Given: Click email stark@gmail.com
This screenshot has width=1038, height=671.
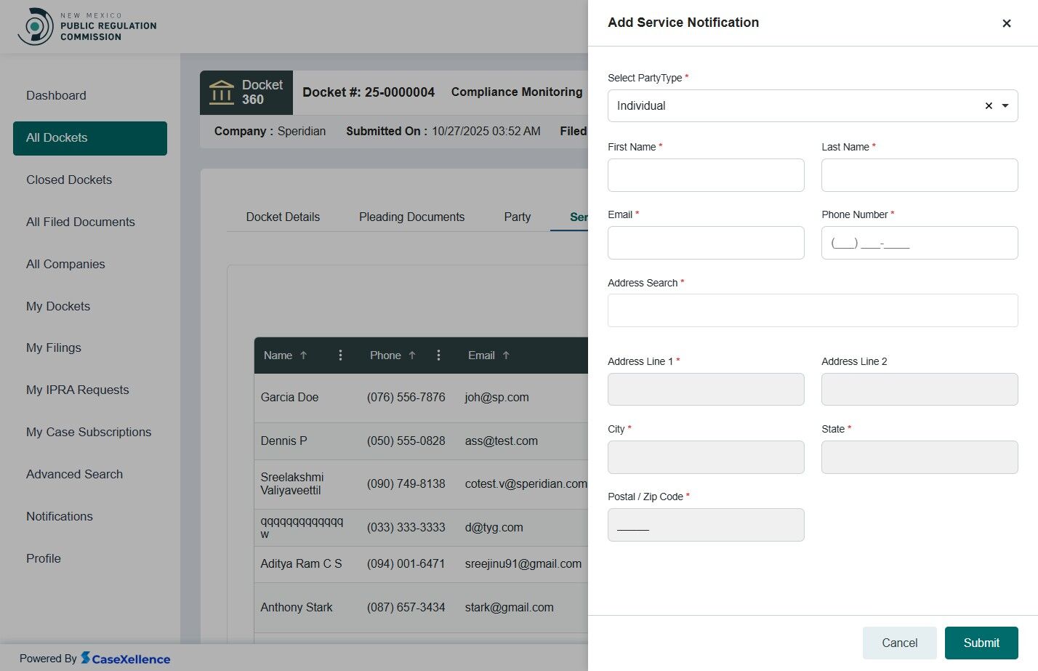Looking at the screenshot, I should coord(509,607).
